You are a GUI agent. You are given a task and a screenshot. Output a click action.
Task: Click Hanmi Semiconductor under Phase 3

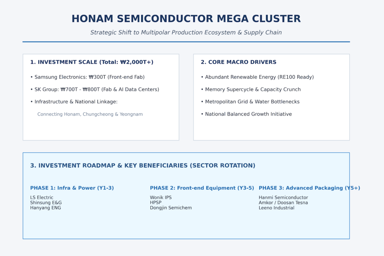tap(283, 198)
